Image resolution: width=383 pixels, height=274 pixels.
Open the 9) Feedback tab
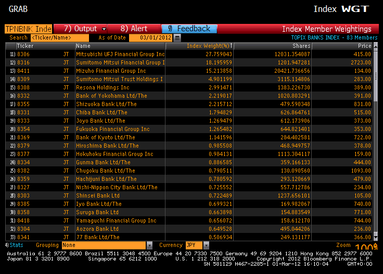tap(189, 29)
